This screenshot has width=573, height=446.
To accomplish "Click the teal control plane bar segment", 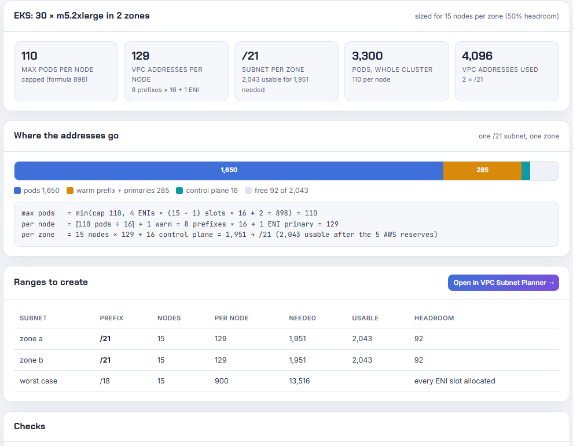I will point(526,170).
